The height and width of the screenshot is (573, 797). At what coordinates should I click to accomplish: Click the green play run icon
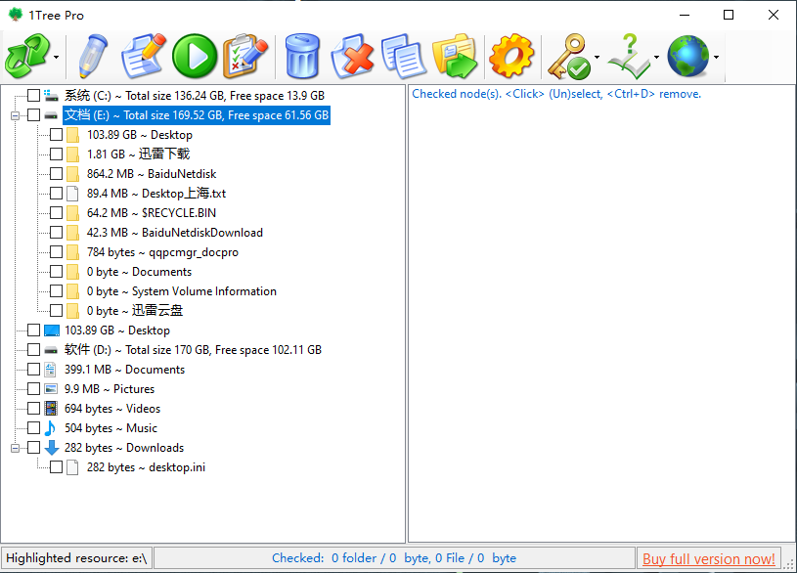pyautogui.click(x=195, y=56)
